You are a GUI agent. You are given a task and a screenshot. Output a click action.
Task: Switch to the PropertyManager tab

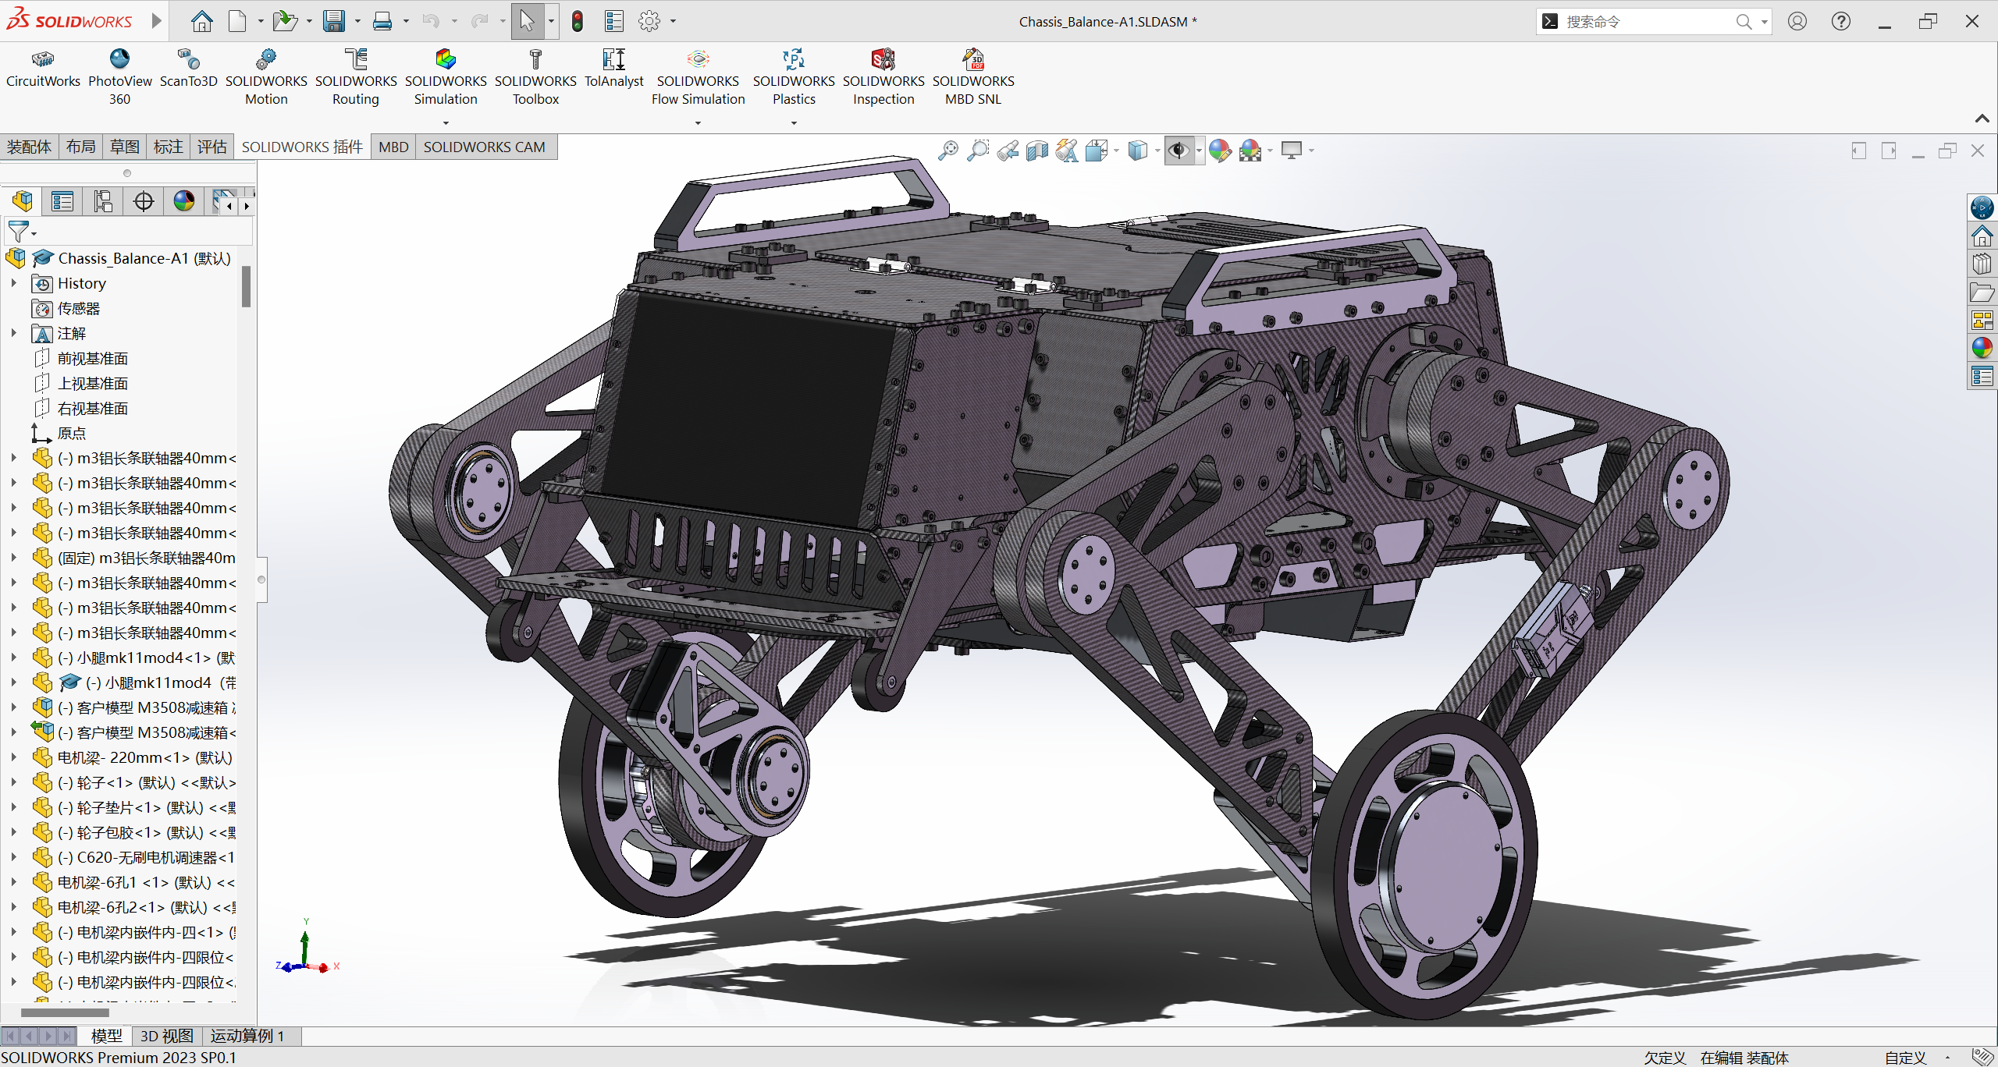62,201
